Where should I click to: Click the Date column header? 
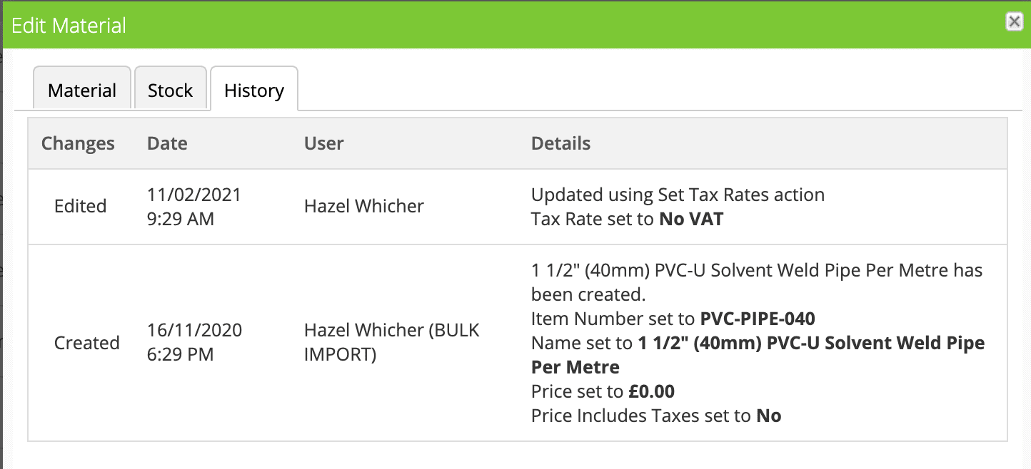[167, 143]
